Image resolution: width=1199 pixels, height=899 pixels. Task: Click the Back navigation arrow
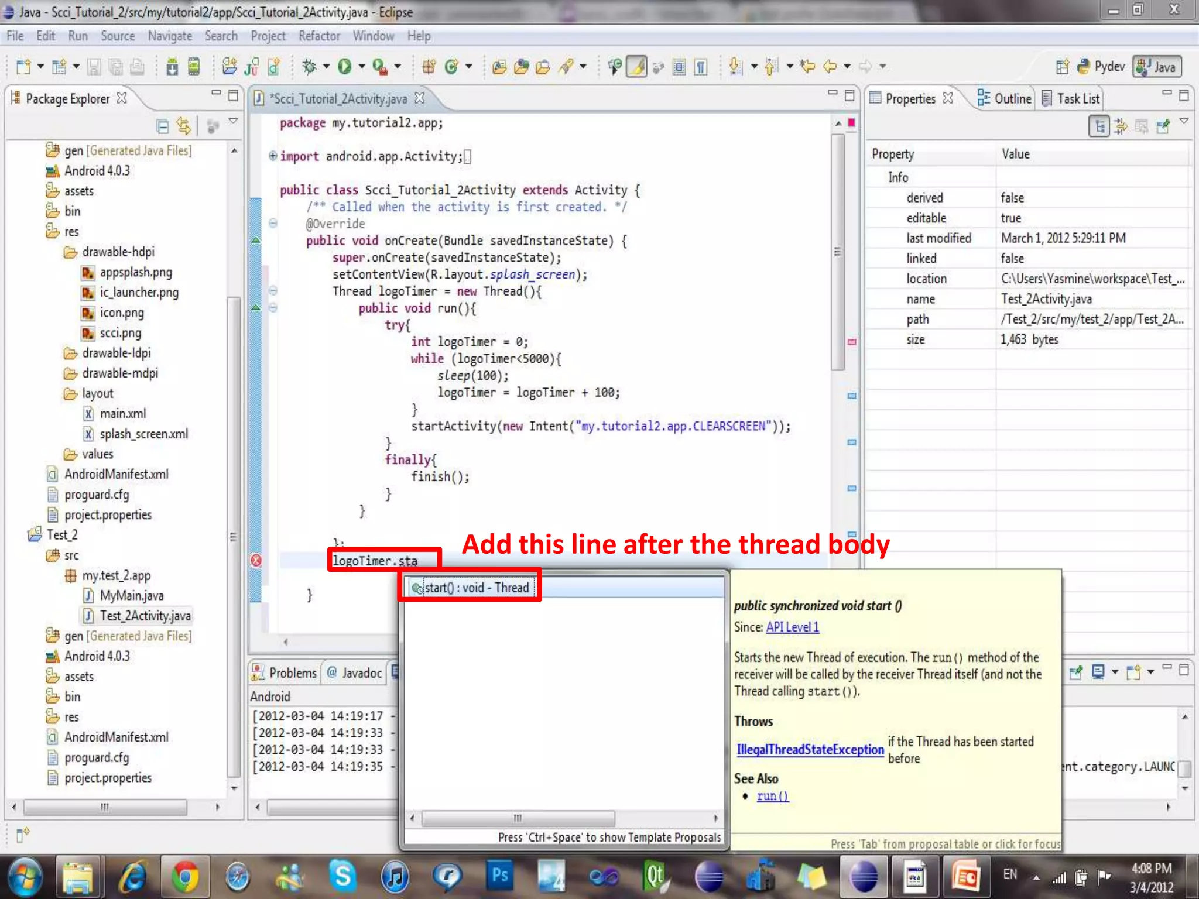coord(830,67)
